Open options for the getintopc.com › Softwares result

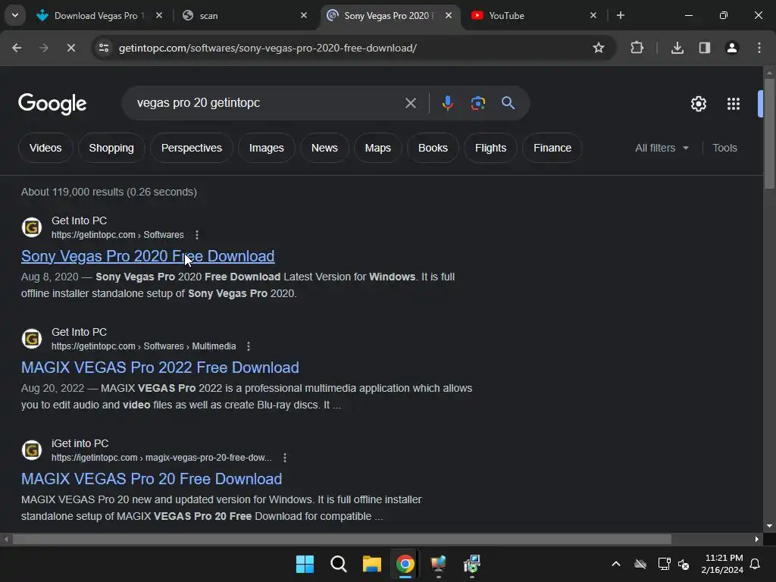[197, 235]
